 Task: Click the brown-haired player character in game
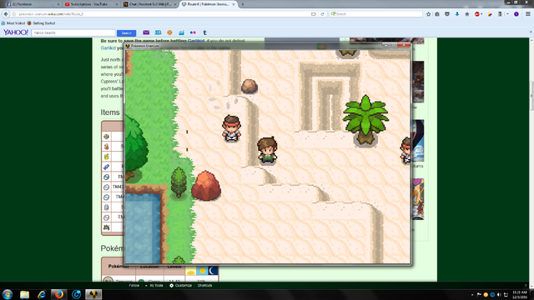tap(267, 151)
